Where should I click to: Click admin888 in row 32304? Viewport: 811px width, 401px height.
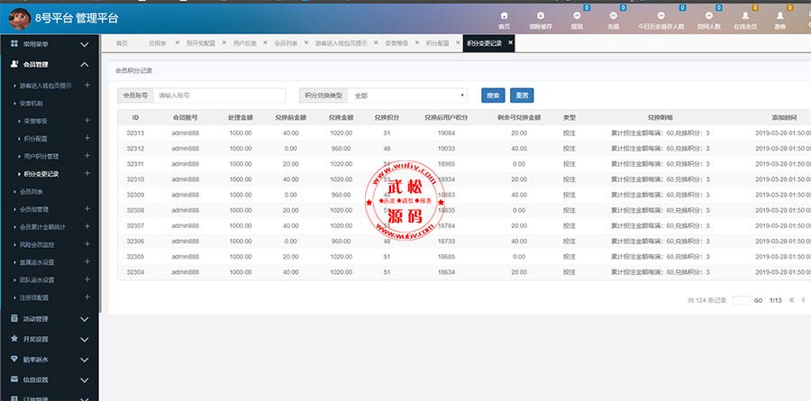click(185, 272)
